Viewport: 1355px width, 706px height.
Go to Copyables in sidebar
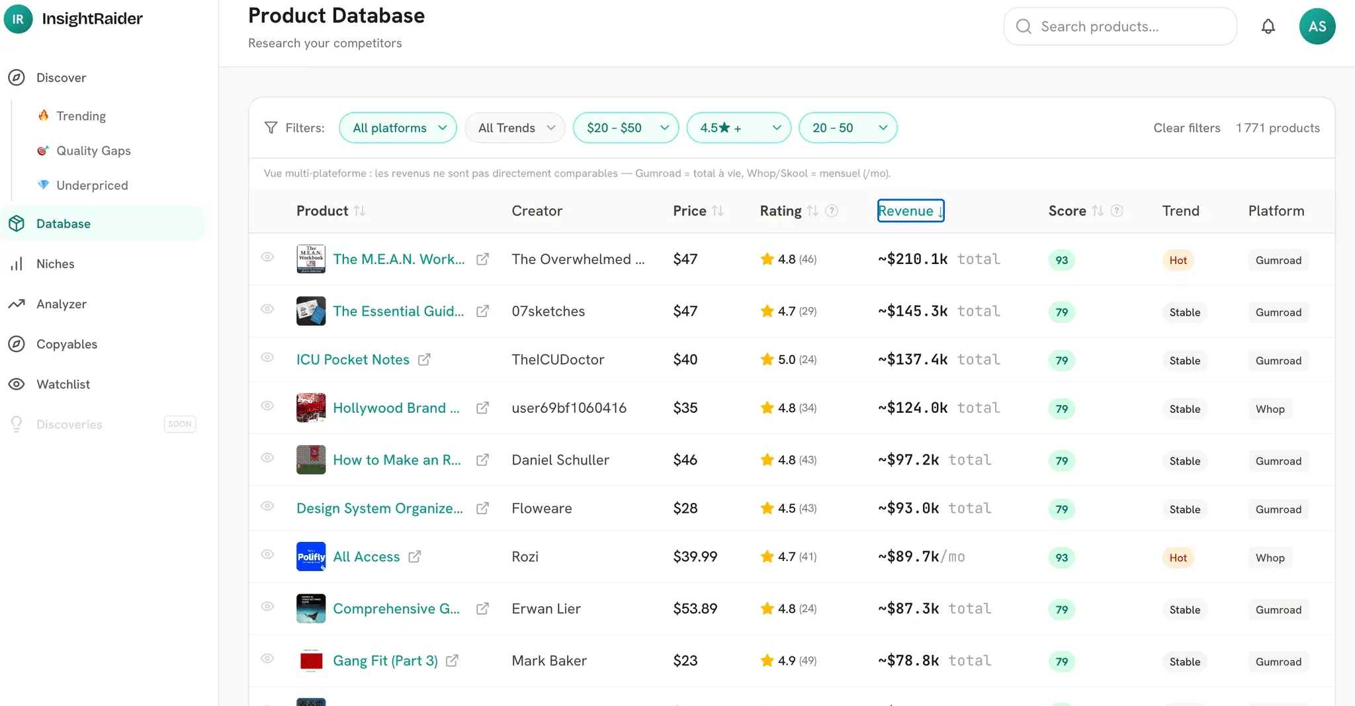66,344
